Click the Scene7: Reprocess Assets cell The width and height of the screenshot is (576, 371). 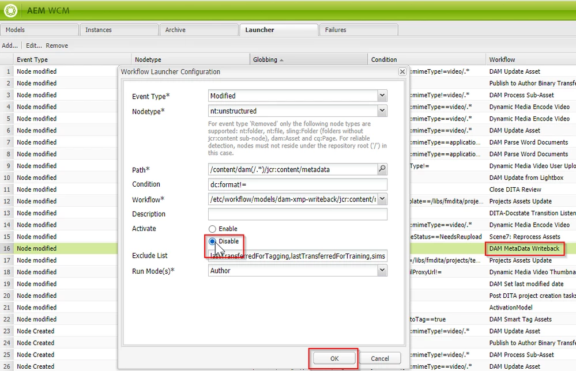(x=525, y=237)
